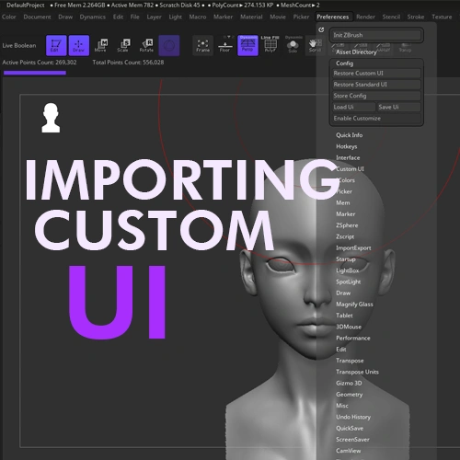
Task: Expand the Tablet section
Action: [344, 316]
